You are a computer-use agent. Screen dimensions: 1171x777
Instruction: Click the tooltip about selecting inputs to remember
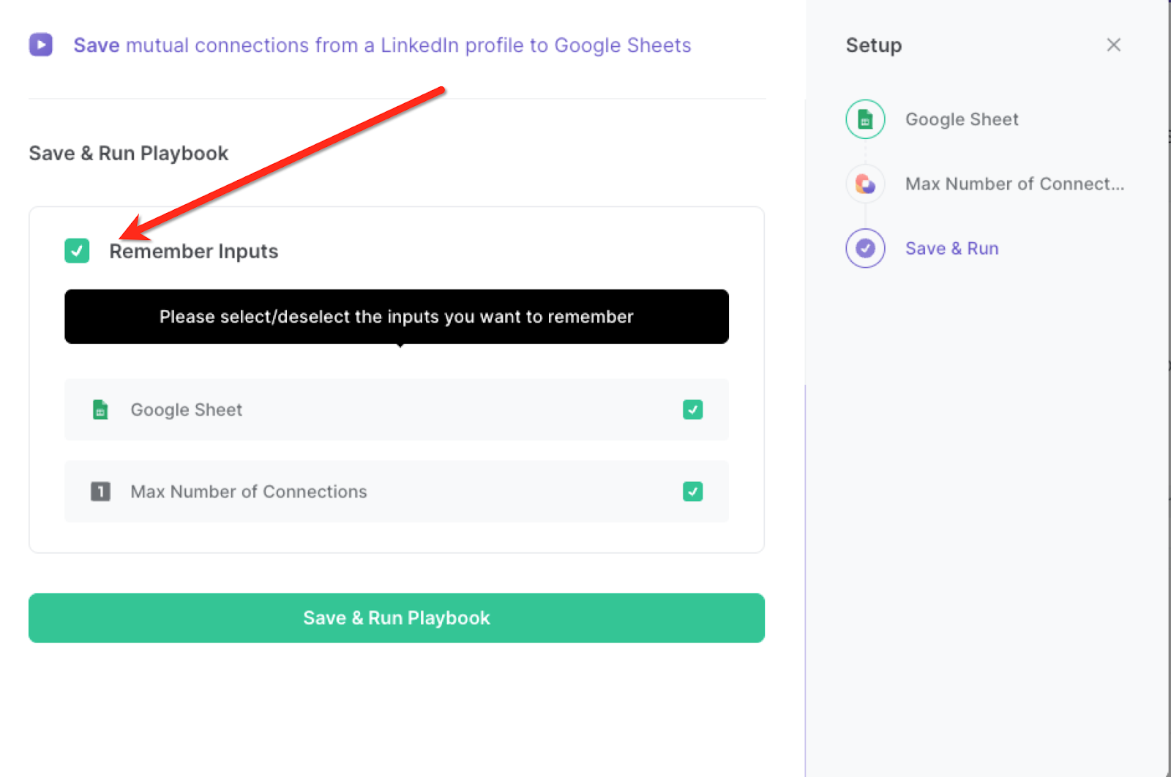tap(396, 316)
